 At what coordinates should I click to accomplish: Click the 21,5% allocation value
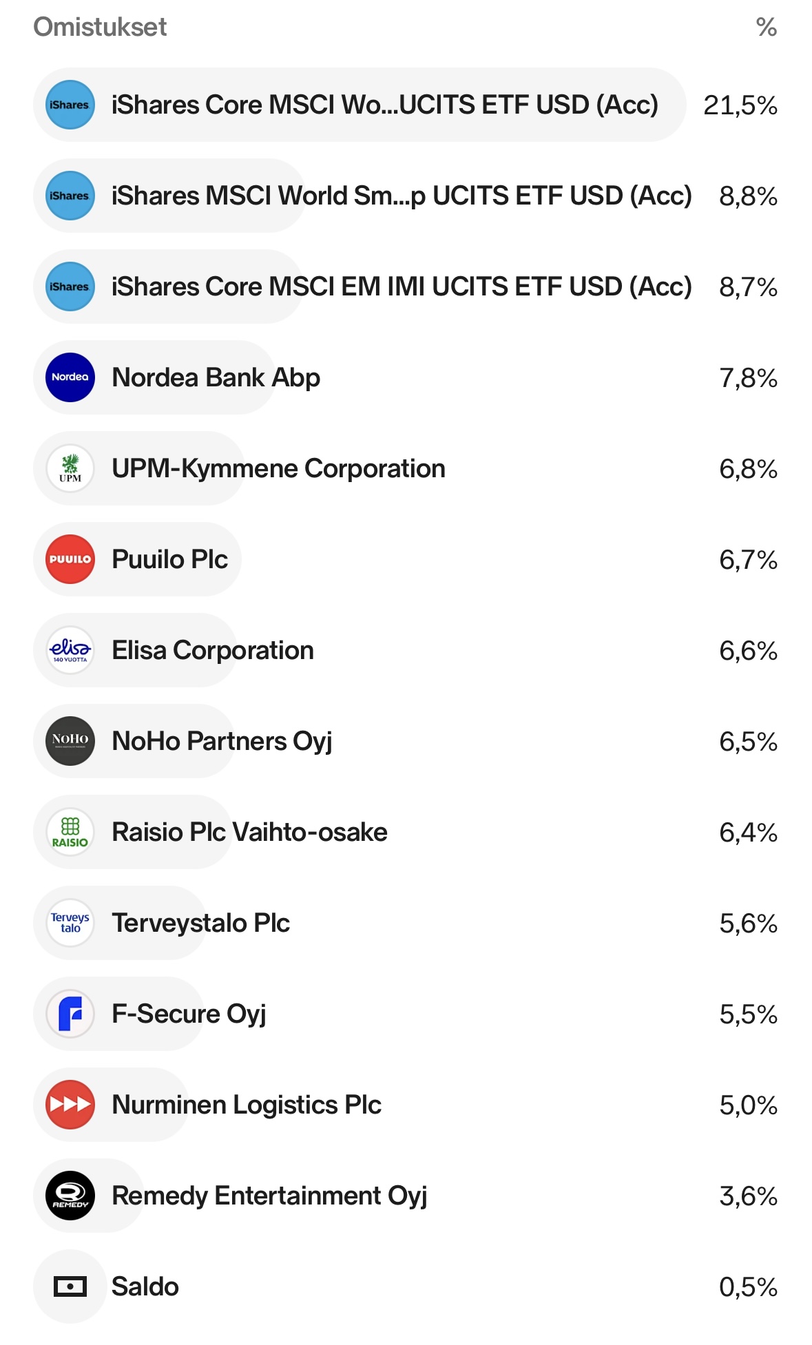[x=740, y=105]
